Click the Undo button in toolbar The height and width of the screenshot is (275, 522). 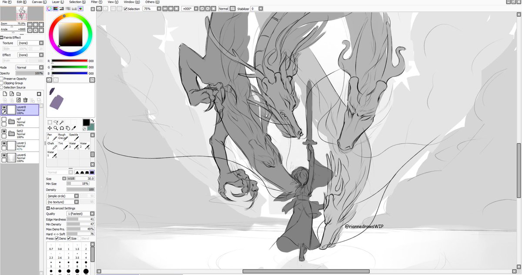pyautogui.click(x=100, y=9)
